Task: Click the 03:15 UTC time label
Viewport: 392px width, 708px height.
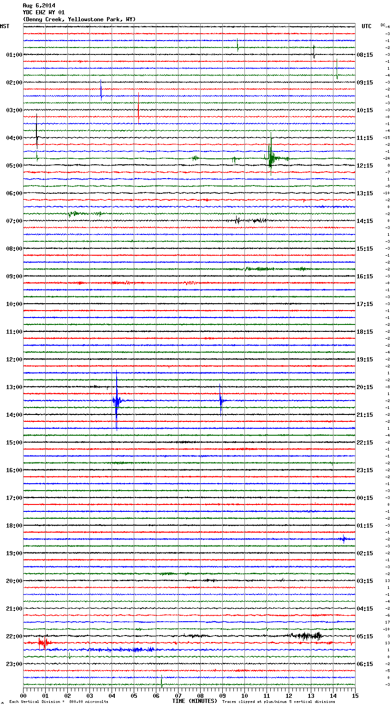Action: tap(365, 581)
